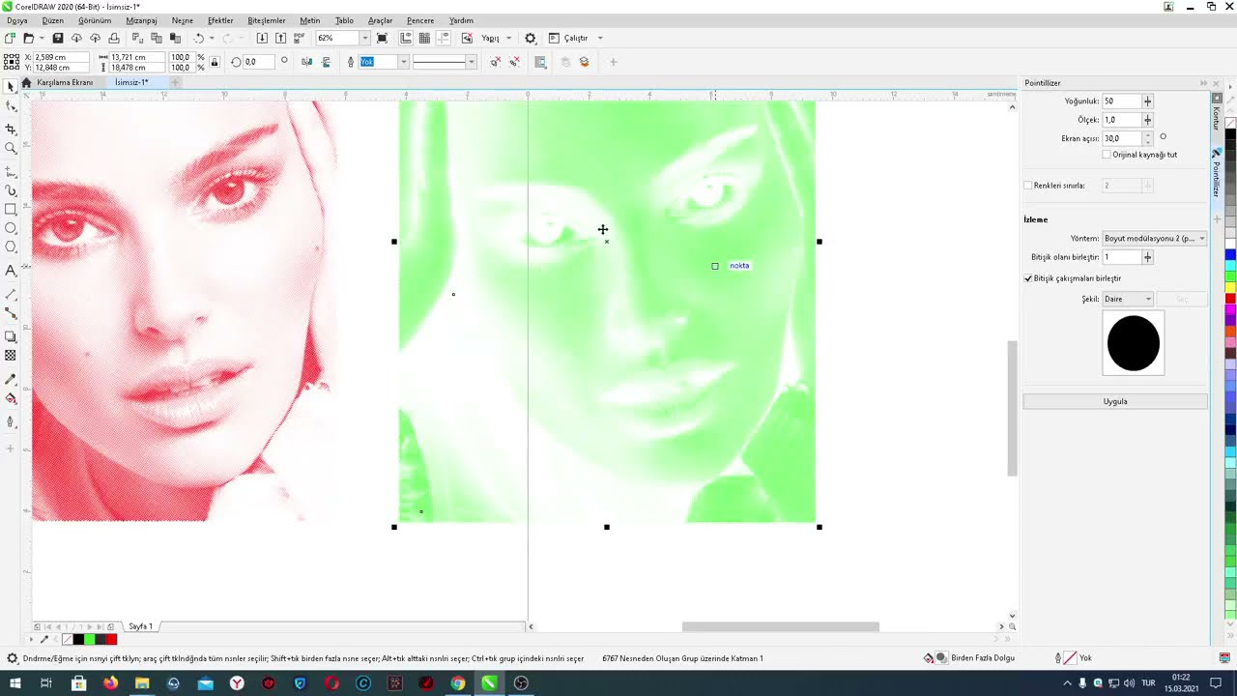Click the rotation angle input field
1237x696 pixels.
click(x=258, y=62)
